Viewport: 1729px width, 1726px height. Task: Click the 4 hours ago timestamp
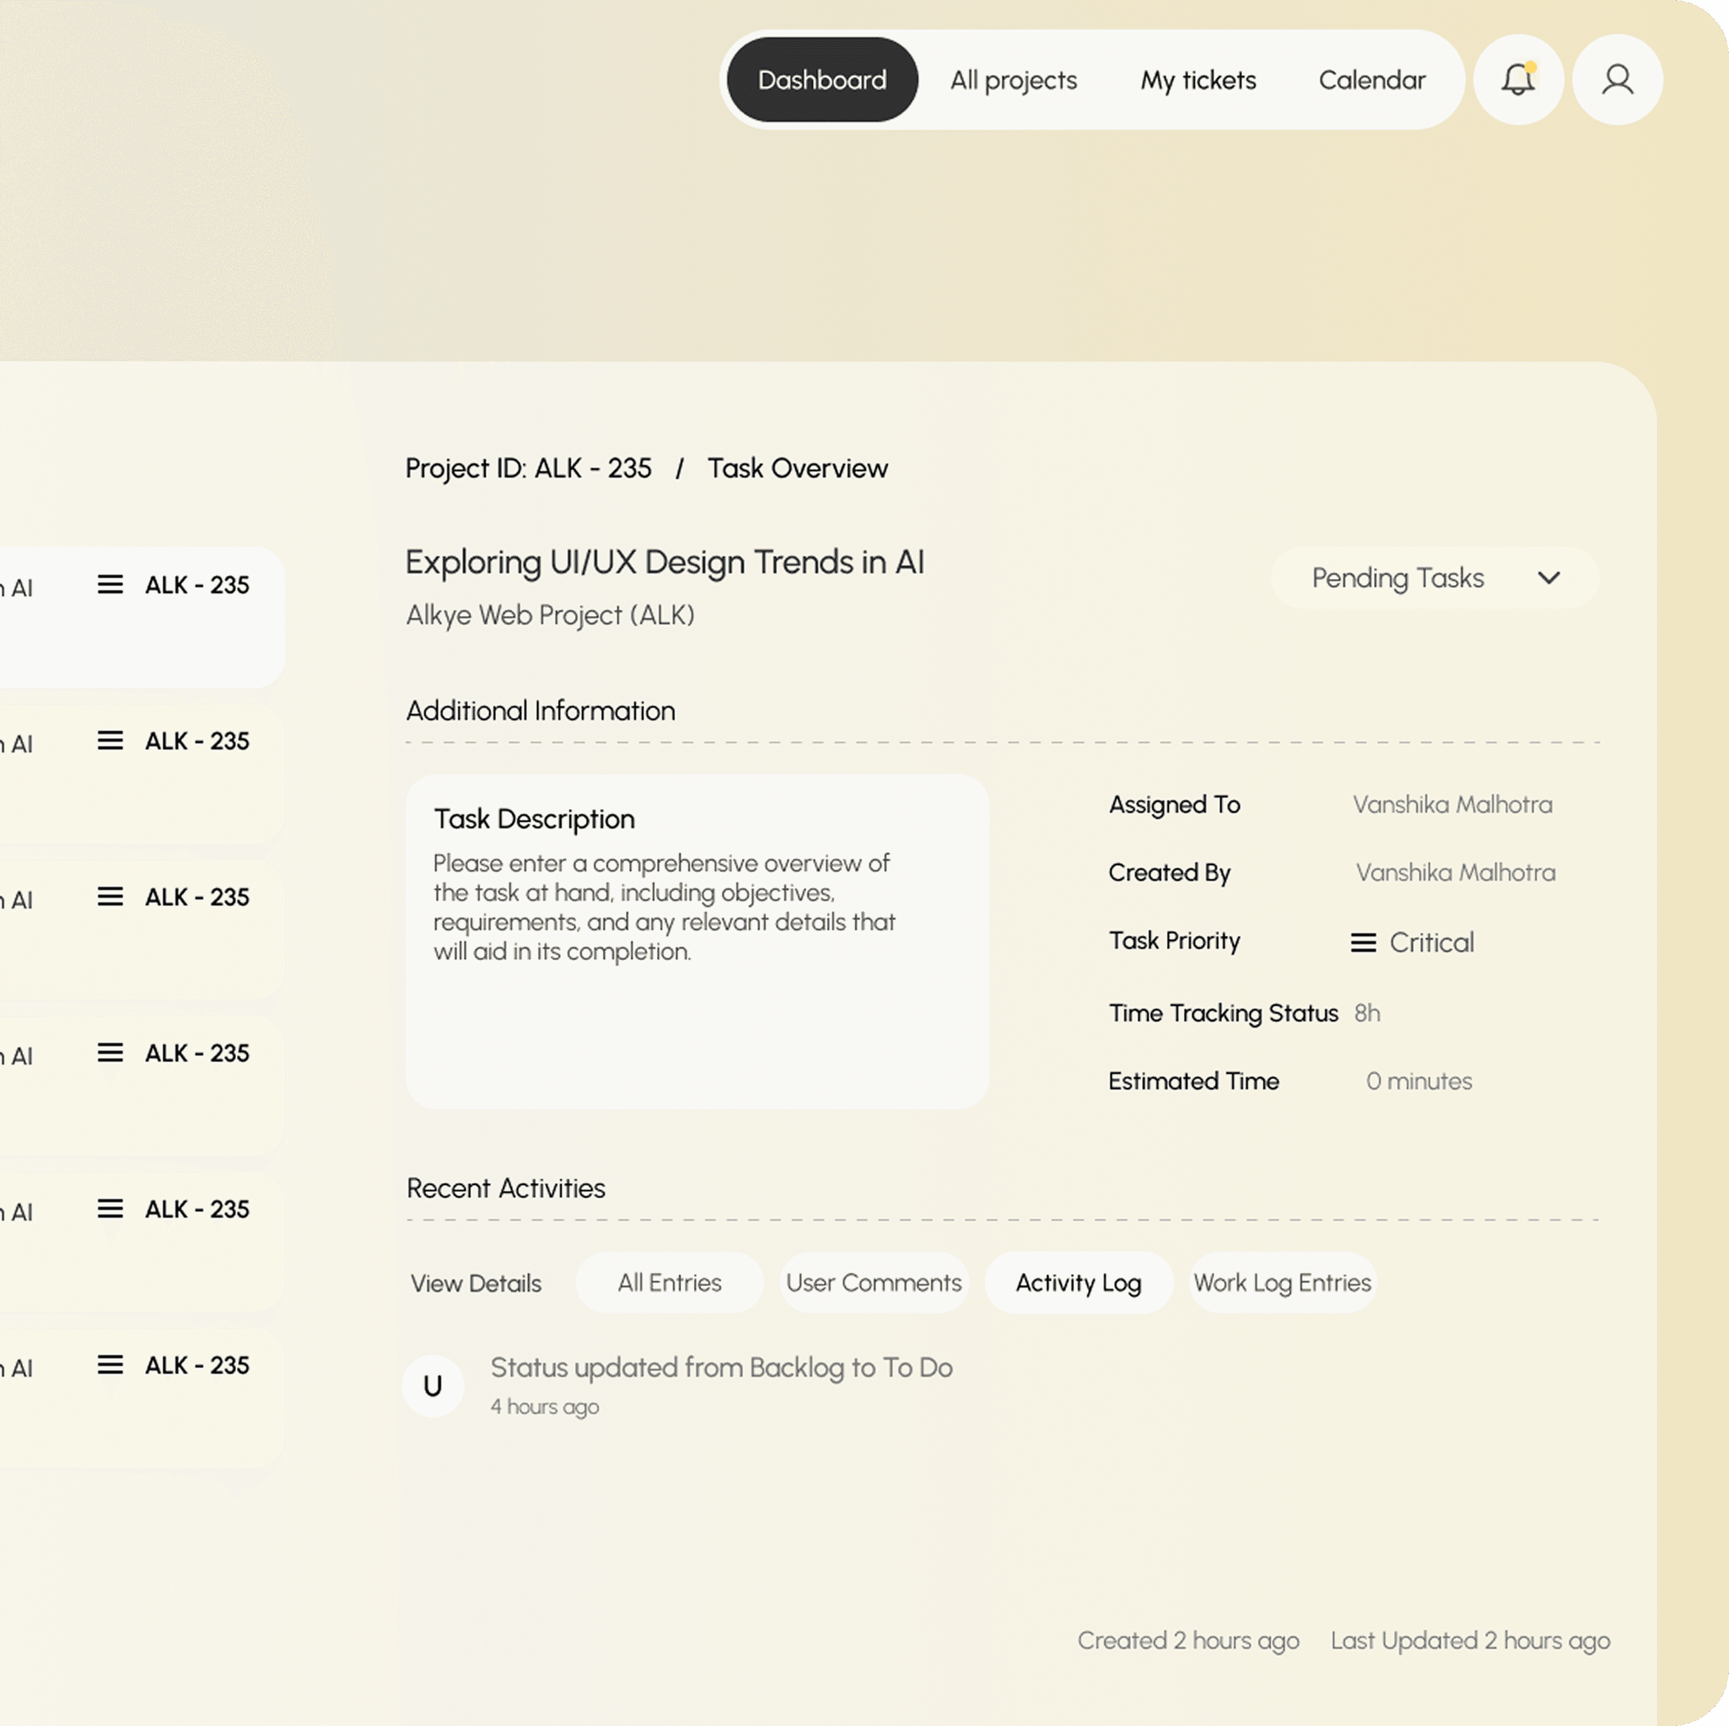point(544,1407)
